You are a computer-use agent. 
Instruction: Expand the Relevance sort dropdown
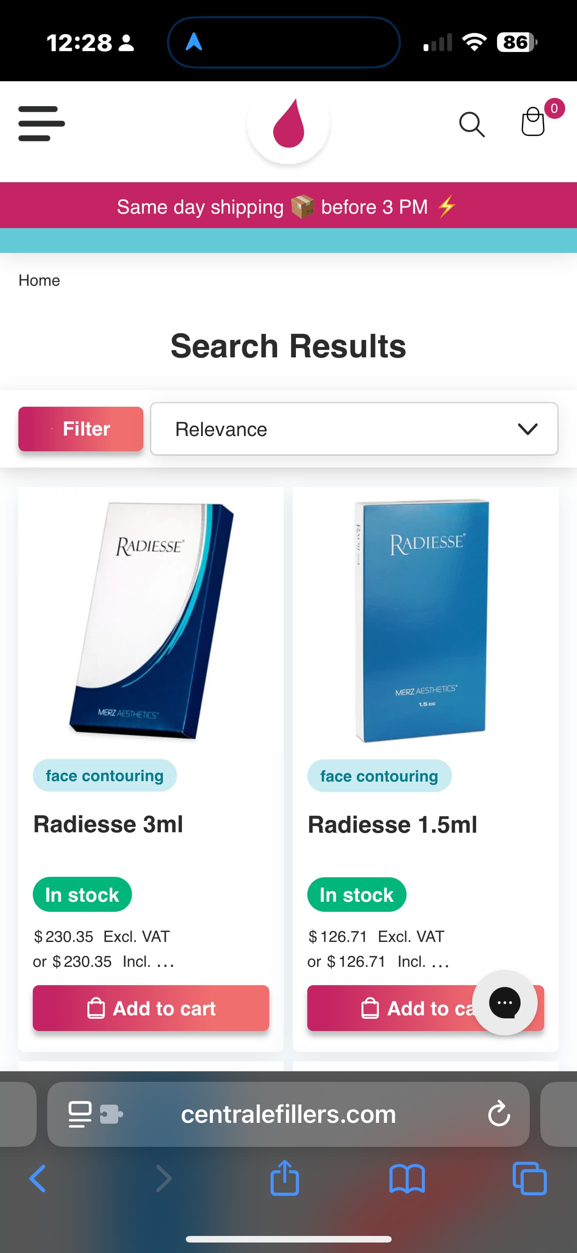[x=354, y=429]
